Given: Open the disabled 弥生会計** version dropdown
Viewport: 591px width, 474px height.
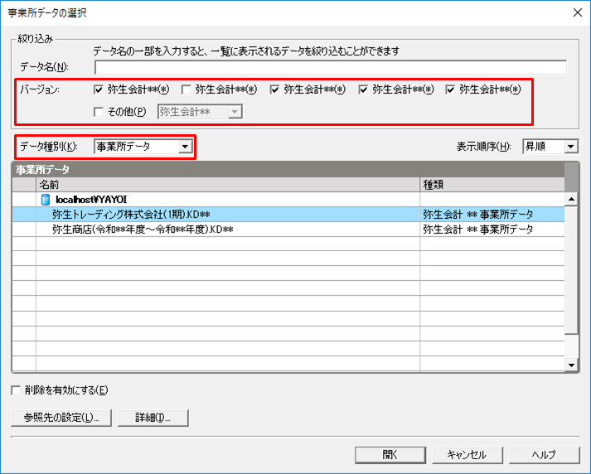Looking at the screenshot, I should [x=200, y=112].
